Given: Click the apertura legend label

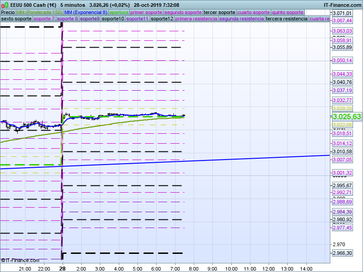Looking at the screenshot, I should click(119, 12).
